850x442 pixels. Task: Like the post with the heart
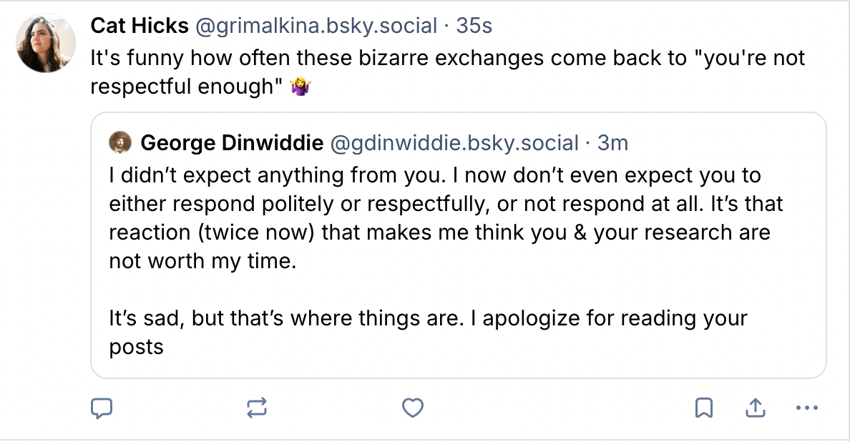(413, 408)
